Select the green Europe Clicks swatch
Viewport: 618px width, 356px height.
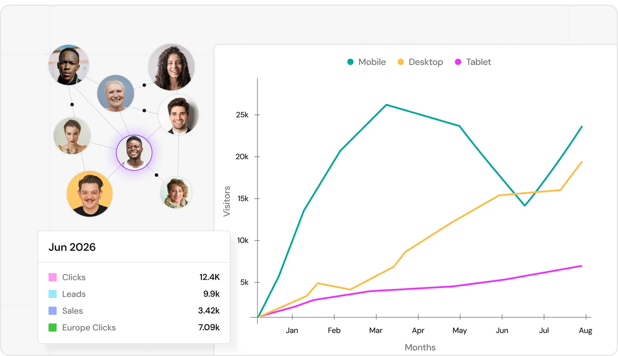52,327
